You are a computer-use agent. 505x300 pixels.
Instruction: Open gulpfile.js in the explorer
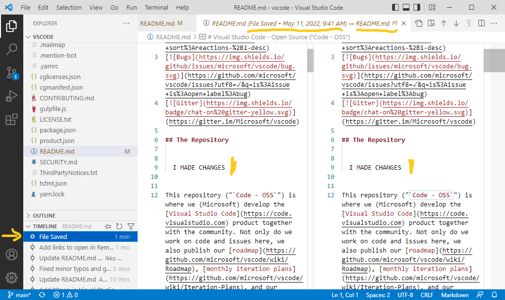(53, 109)
